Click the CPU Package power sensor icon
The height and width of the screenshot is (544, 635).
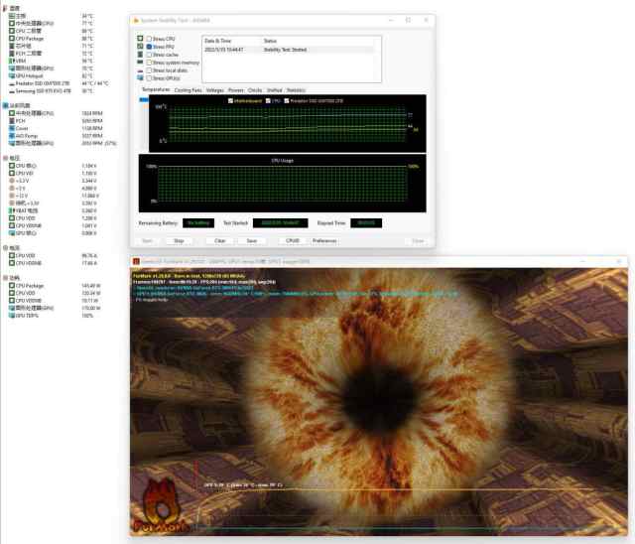click(x=10, y=286)
